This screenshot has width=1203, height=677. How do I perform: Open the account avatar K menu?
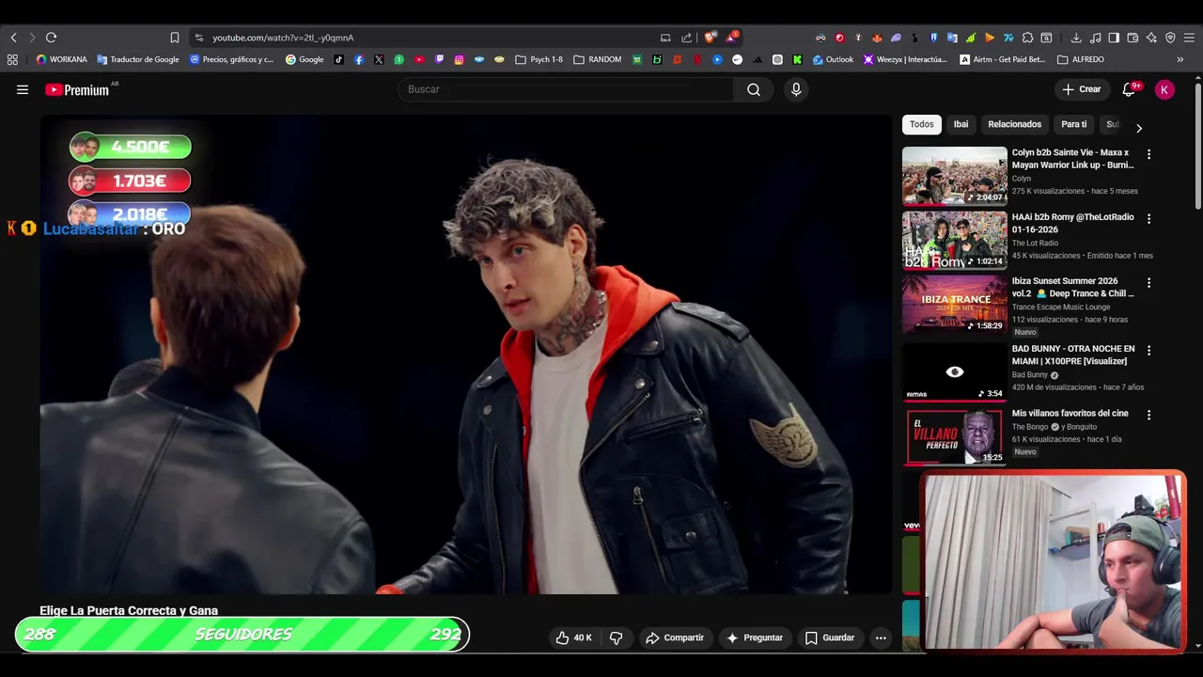(1164, 89)
